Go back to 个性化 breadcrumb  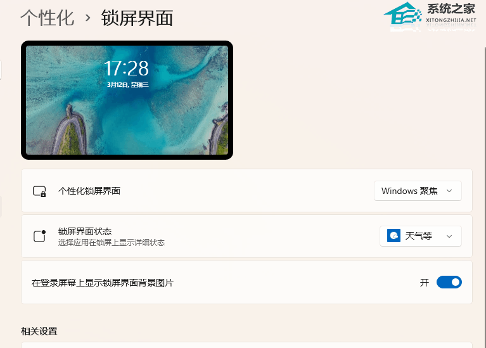[x=48, y=18]
